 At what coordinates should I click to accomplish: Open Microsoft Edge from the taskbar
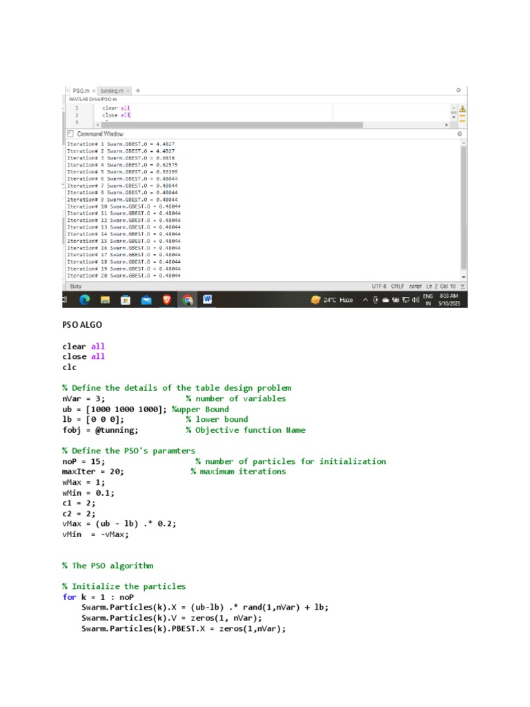84,300
